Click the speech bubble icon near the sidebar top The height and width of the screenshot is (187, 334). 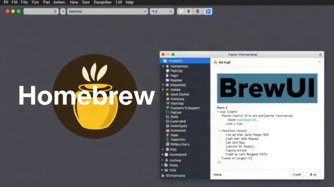[168, 71]
